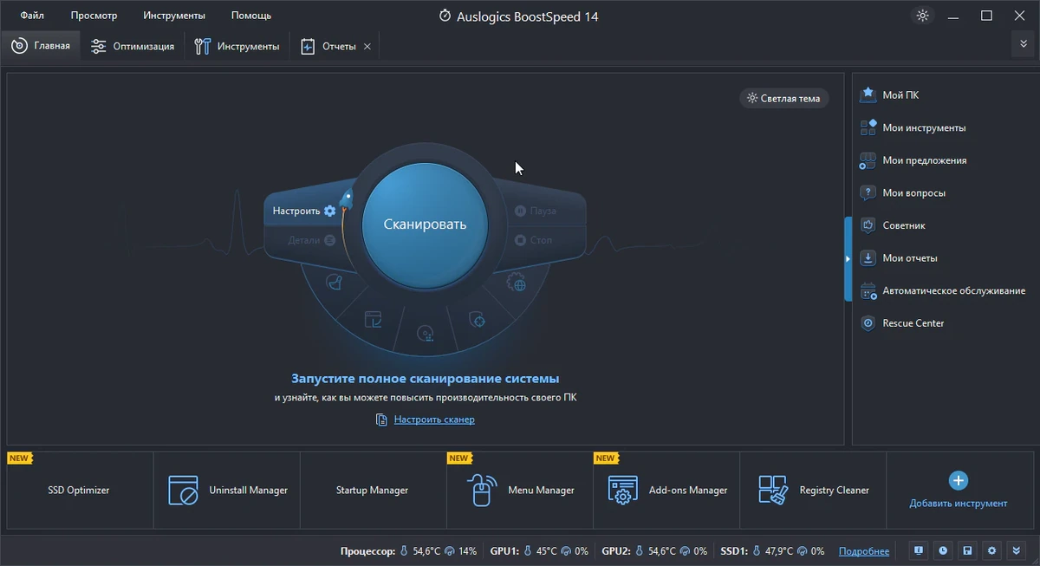
Task: Click the Процессор temperature 54,6°C reading
Action: [426, 551]
